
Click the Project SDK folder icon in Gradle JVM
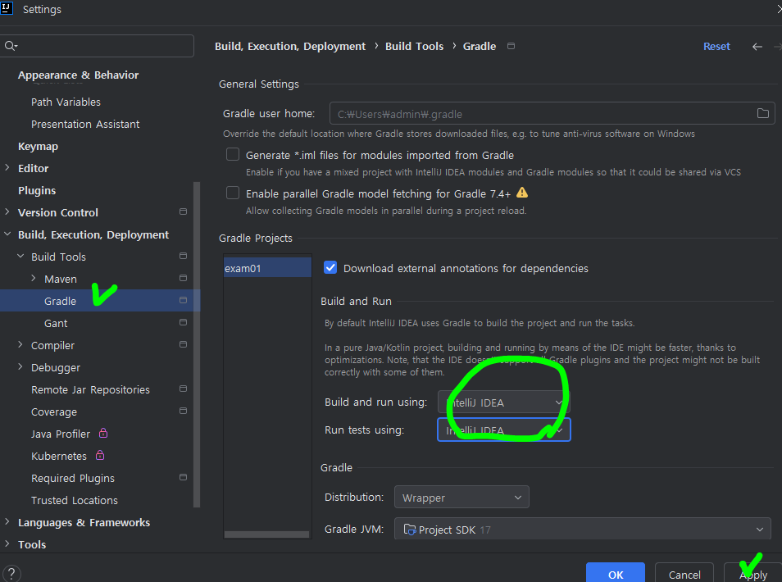click(x=410, y=530)
